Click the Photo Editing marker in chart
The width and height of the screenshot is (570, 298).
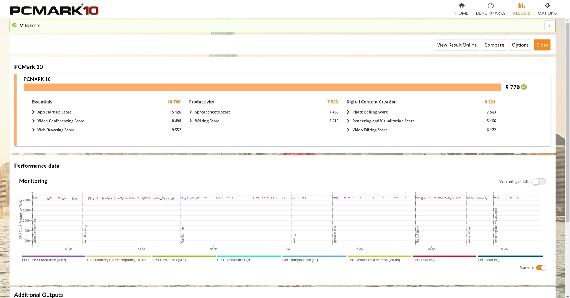click(417, 235)
